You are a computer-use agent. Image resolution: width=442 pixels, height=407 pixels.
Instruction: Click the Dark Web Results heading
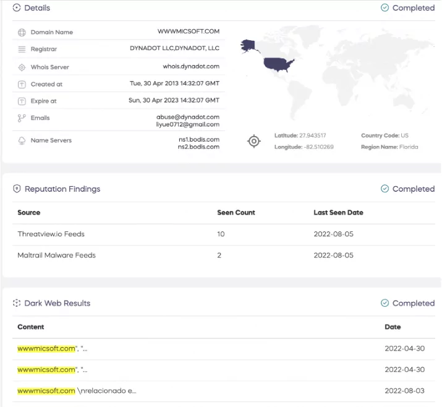tap(57, 303)
